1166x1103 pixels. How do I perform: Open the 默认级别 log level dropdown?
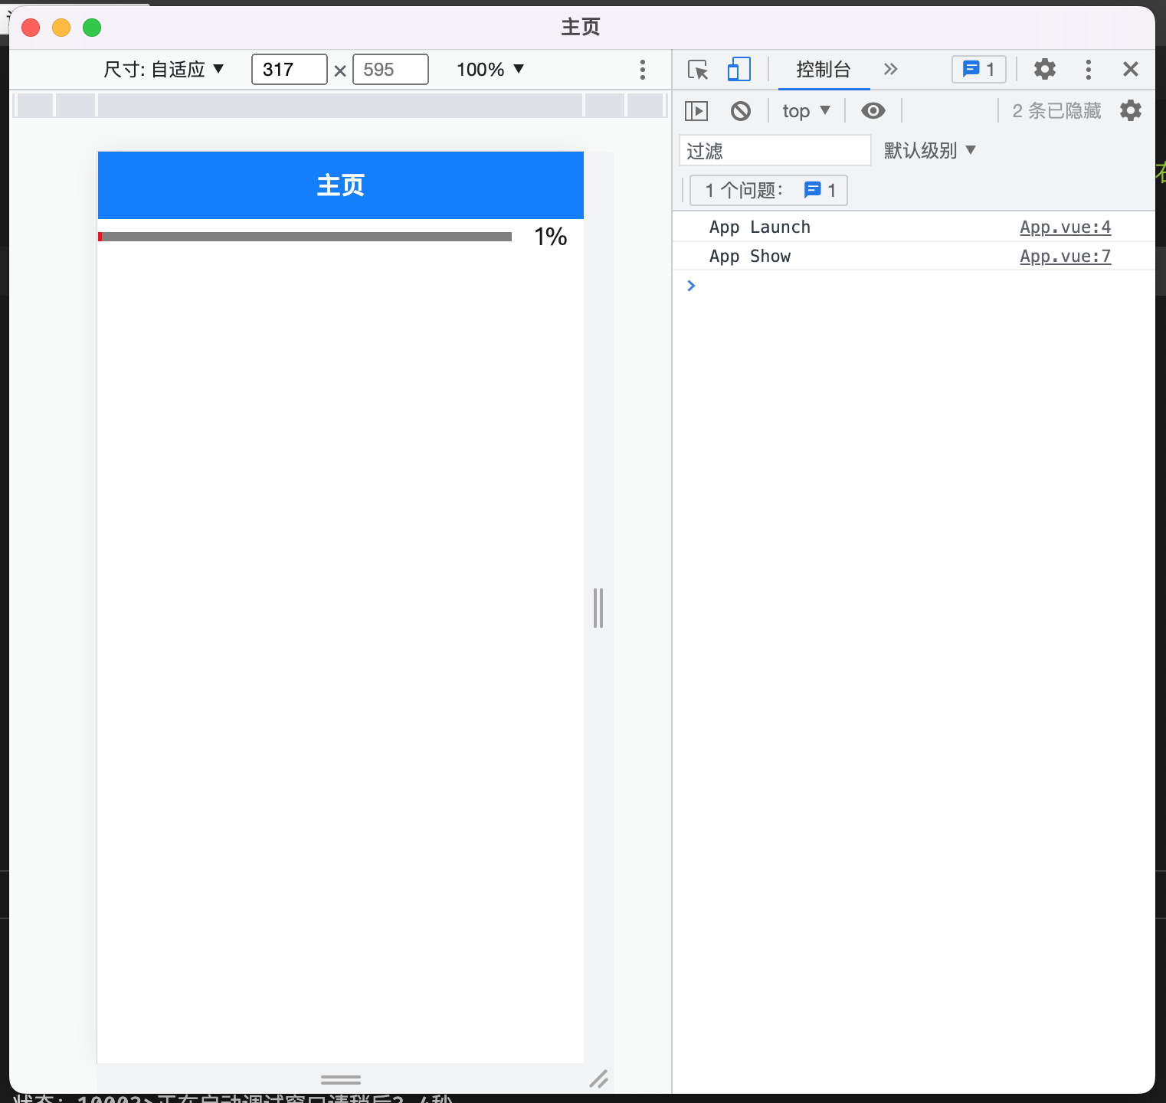coord(929,150)
